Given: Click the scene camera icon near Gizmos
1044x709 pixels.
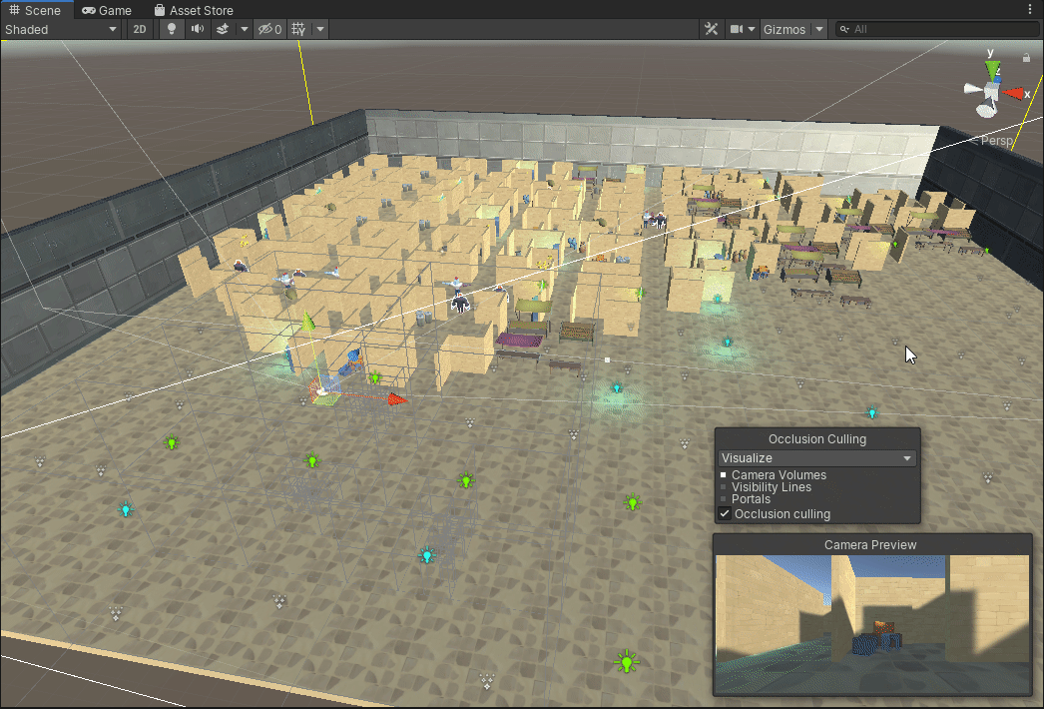Looking at the screenshot, I should (737, 29).
